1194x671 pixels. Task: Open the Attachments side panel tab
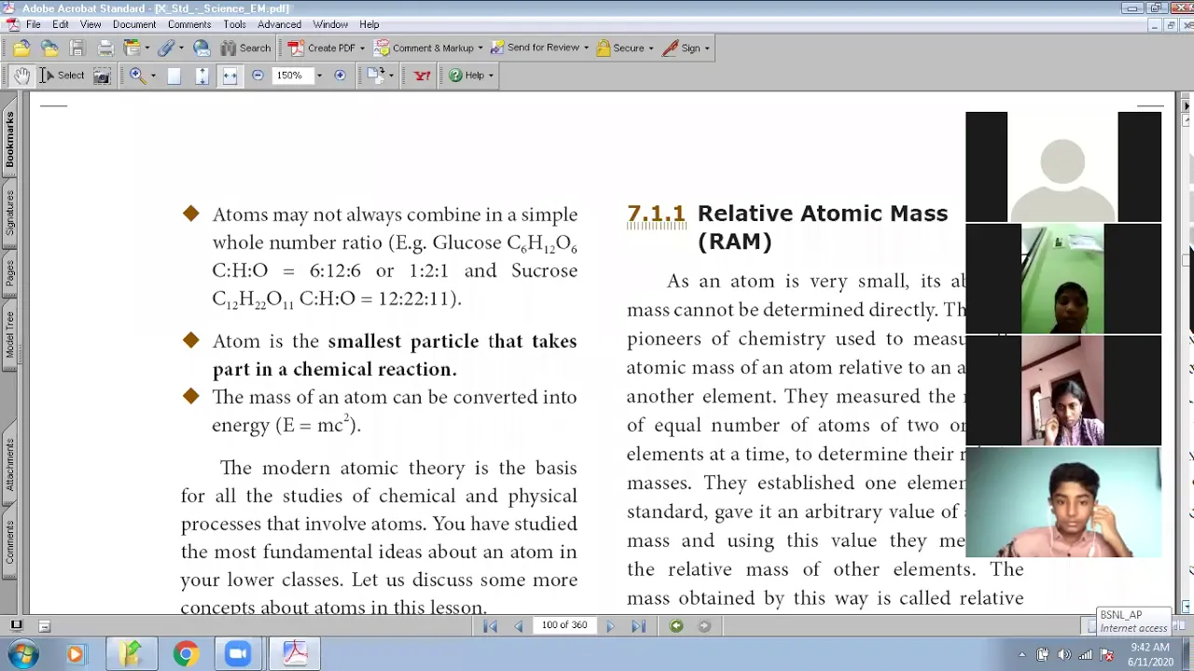coord(9,464)
